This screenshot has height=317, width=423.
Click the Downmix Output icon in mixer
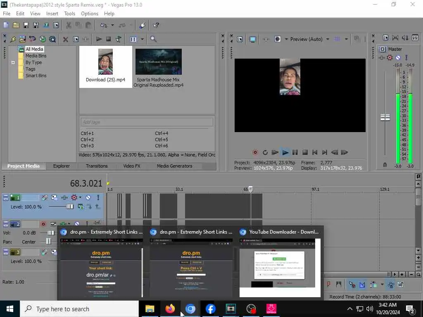[x=395, y=38]
